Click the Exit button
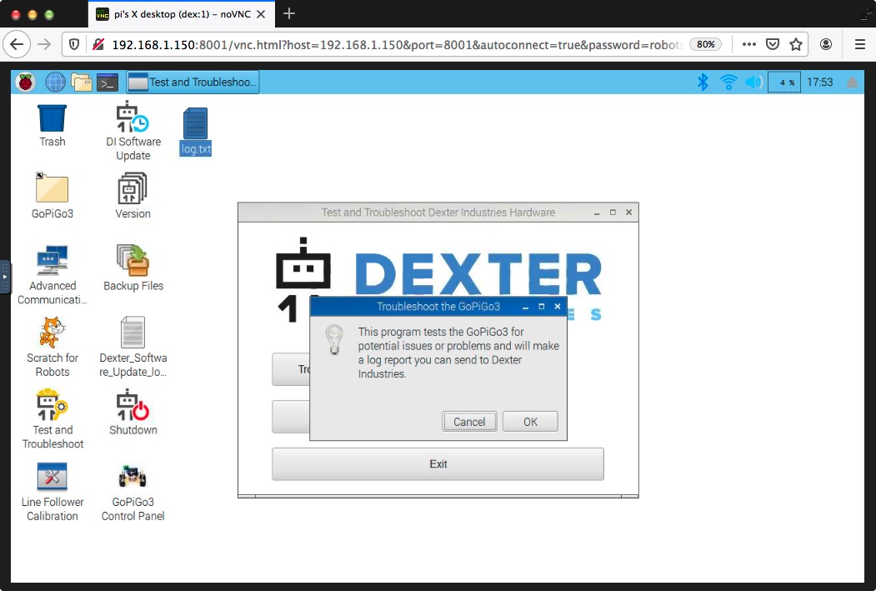The height and width of the screenshot is (591, 876). pos(438,464)
